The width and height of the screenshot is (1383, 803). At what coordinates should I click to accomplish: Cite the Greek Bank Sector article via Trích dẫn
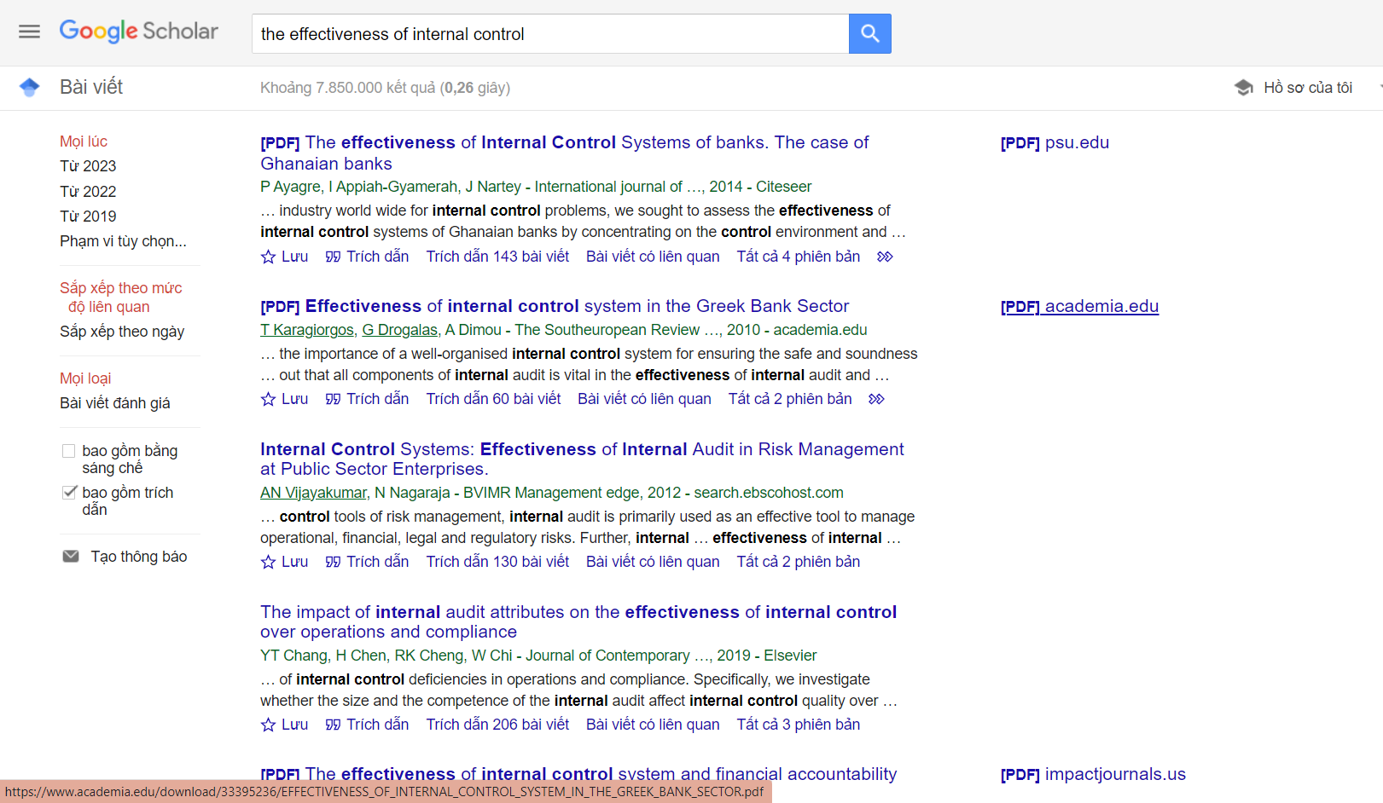click(368, 399)
